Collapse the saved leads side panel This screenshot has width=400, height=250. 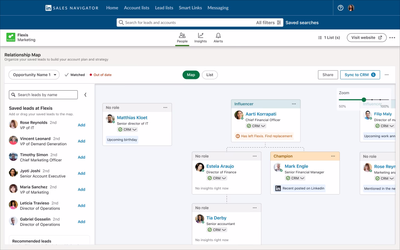pyautogui.click(x=85, y=95)
